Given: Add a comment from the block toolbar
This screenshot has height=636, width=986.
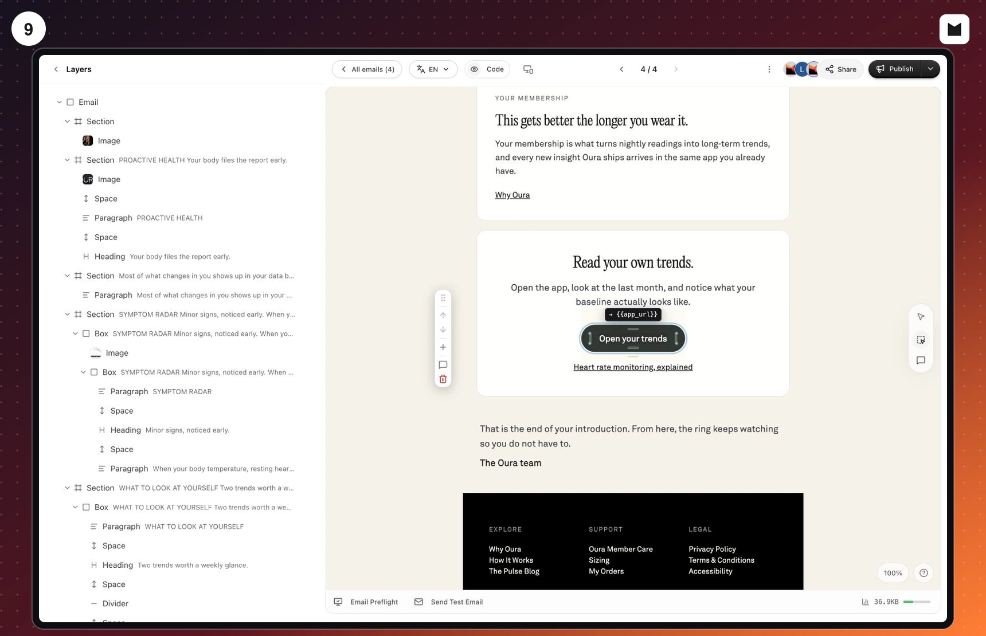Looking at the screenshot, I should (443, 364).
